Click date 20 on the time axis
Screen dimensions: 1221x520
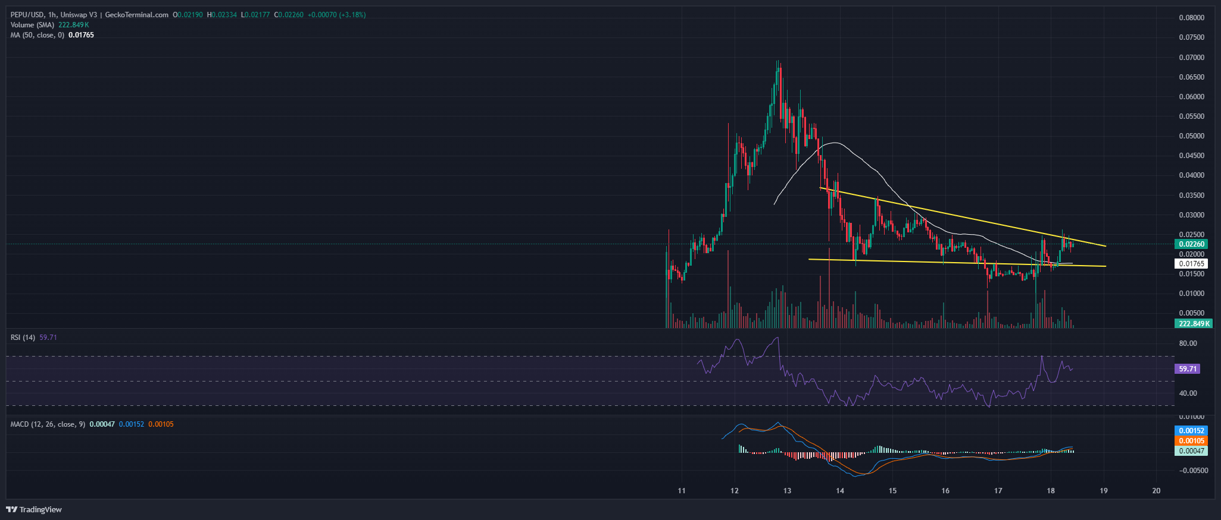(x=1157, y=491)
